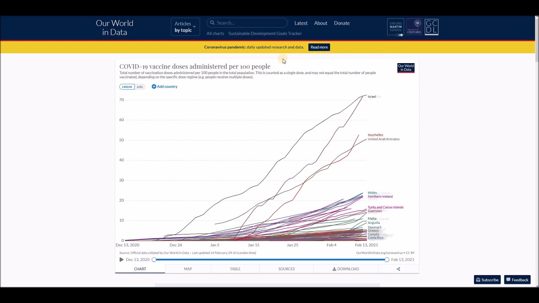Switch chart scale to LOG
The height and width of the screenshot is (303, 539).
tap(140, 87)
